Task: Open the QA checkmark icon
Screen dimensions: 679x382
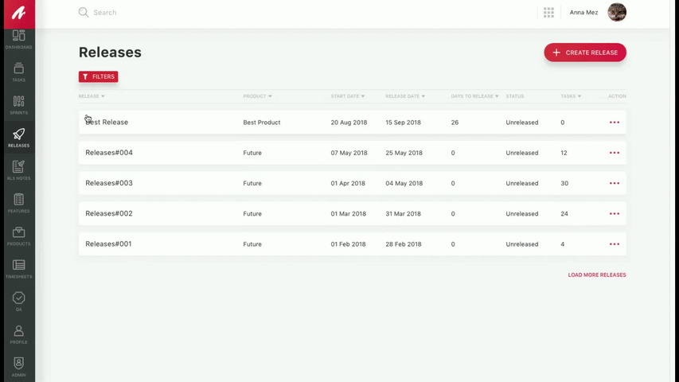Action: click(x=18, y=298)
